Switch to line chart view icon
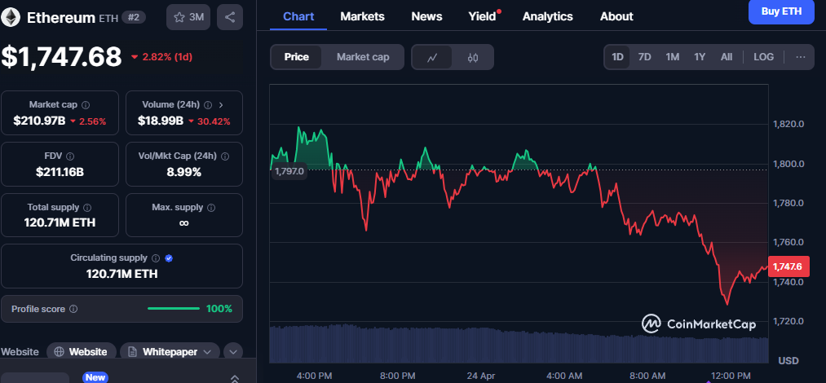This screenshot has height=383, width=826. pyautogui.click(x=432, y=57)
